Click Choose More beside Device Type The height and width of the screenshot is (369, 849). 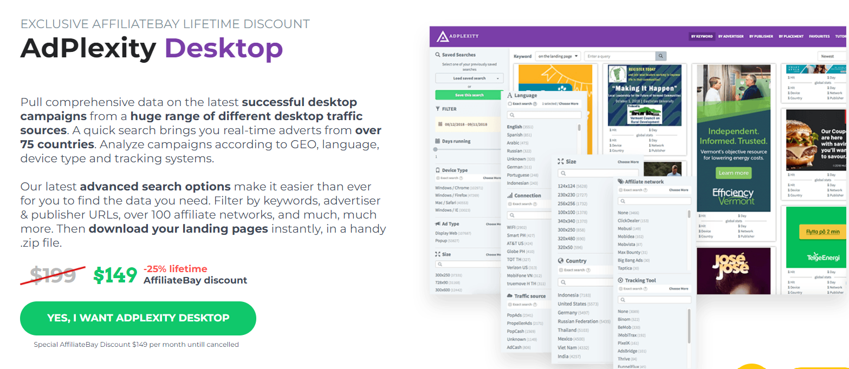tap(492, 178)
